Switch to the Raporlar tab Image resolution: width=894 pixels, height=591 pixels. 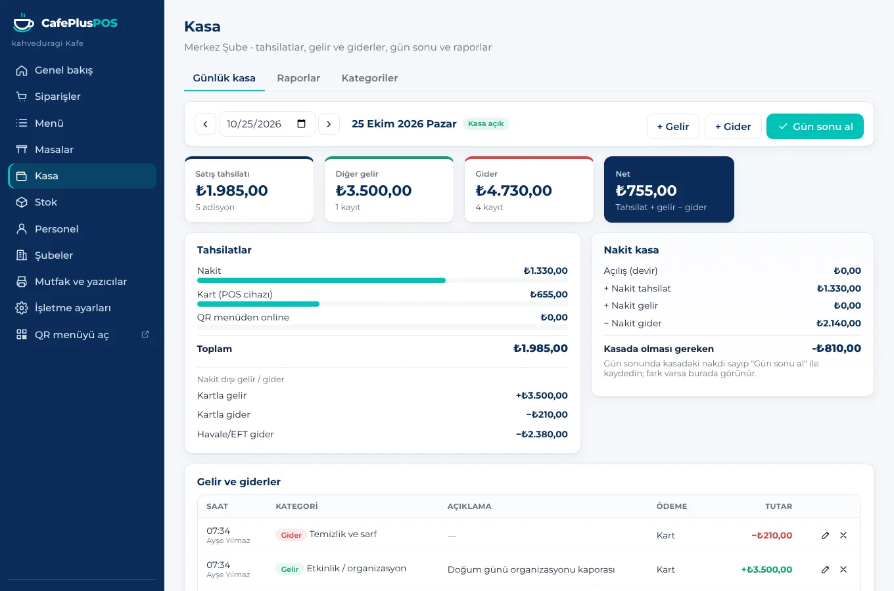(x=298, y=78)
